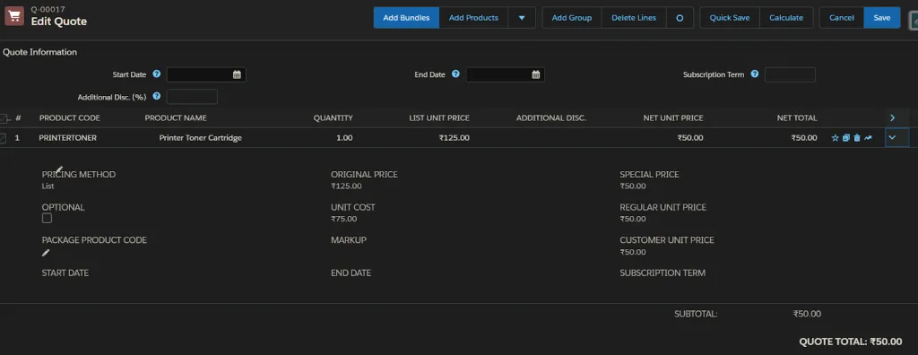Screen dimensions: 918x355
Task: Click the End Date help icon
Action: tap(455, 74)
